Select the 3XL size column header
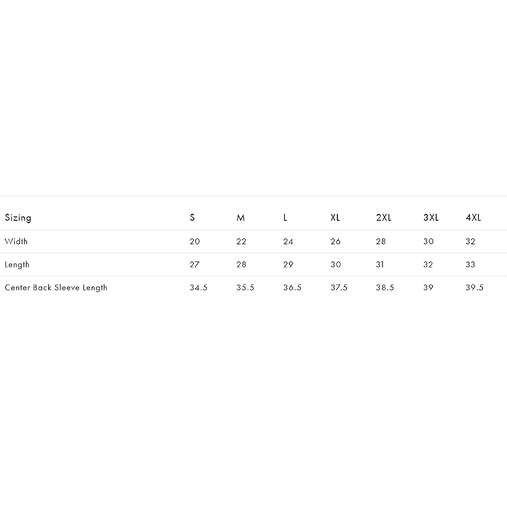 (x=431, y=217)
